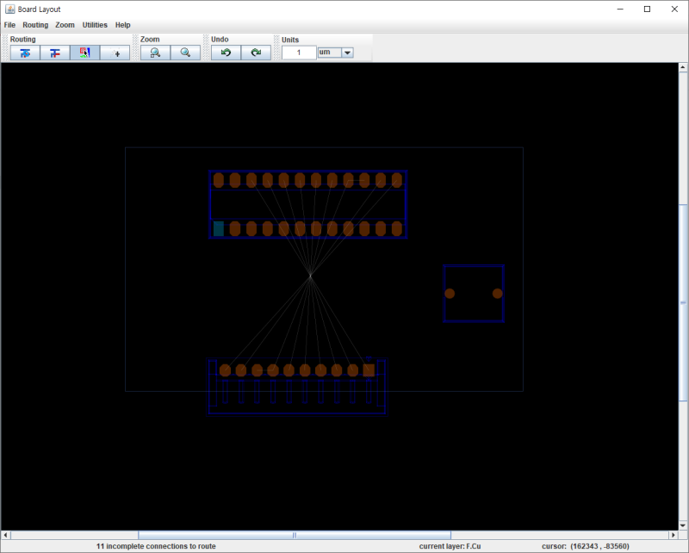Screen dimensions: 689x553
Task: Redo the undone routing action
Action: pos(255,53)
